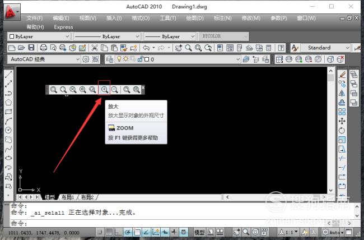Toggle Object Snap in status bar
This screenshot has height=240, width=364.
pos(137,232)
